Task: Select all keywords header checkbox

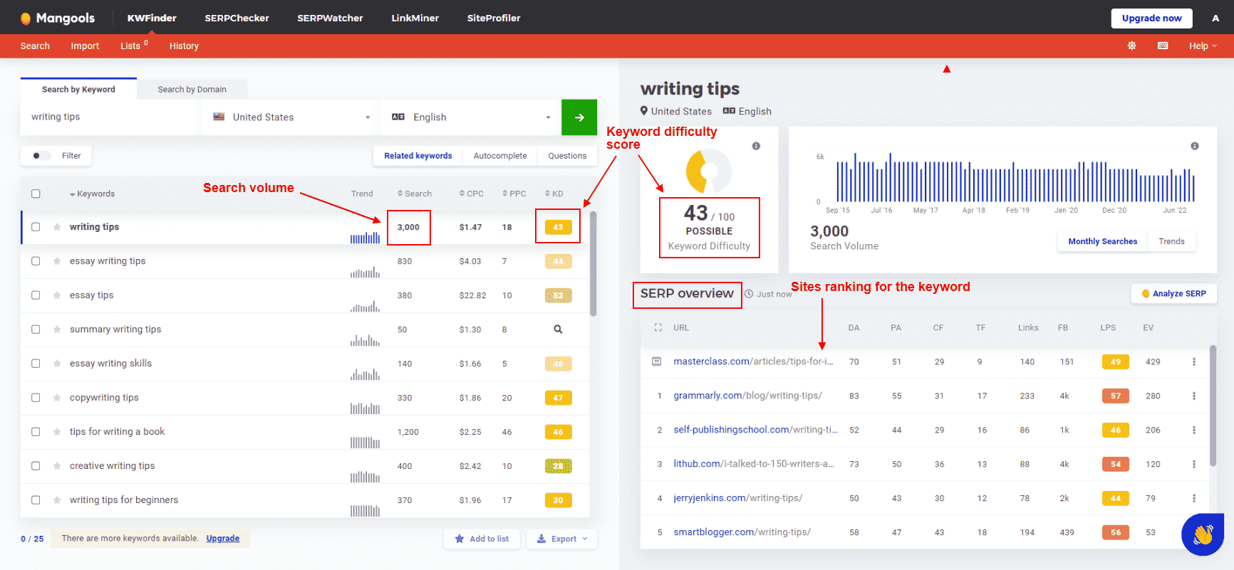Action: [x=36, y=194]
